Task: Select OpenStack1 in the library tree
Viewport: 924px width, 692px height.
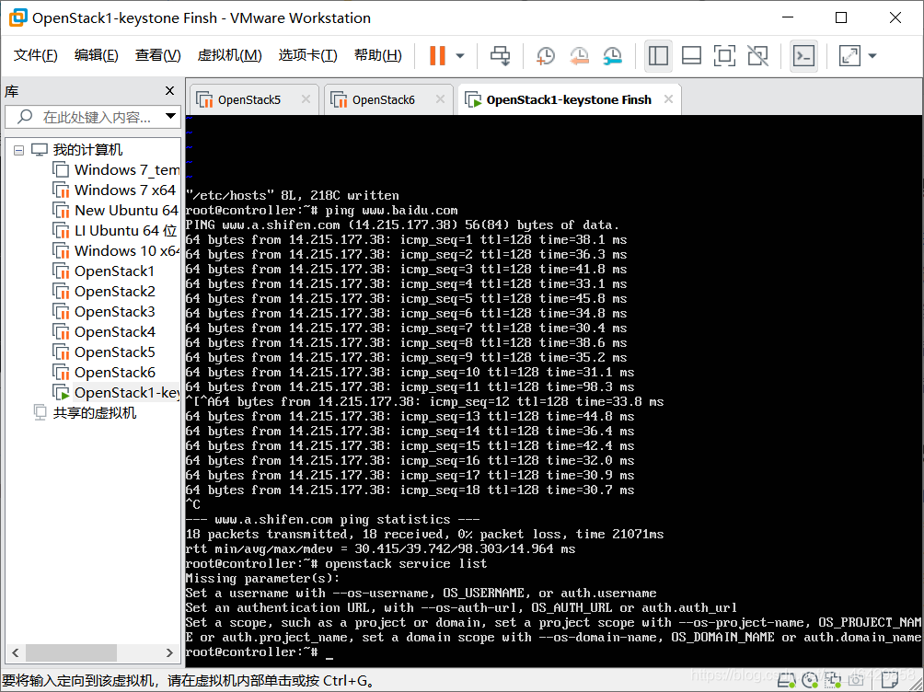Action: 114,271
